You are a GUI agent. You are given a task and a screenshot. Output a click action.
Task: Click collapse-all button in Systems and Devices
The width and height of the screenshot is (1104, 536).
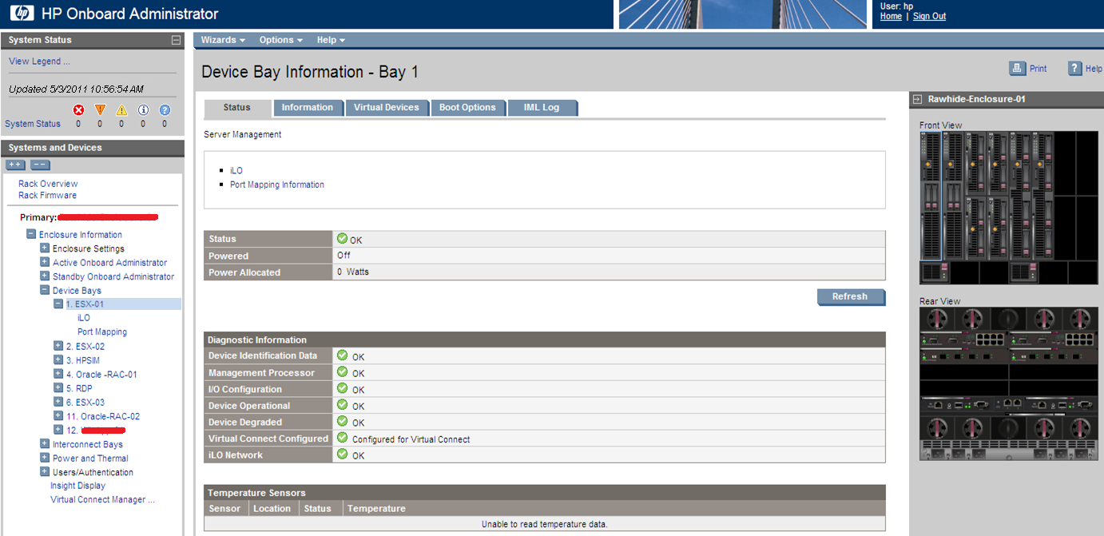(x=40, y=165)
